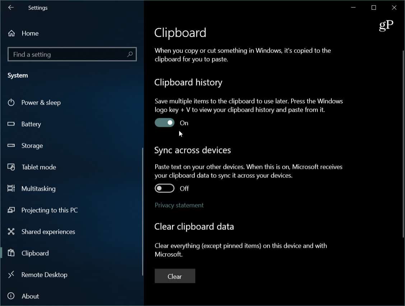
Task: Click the Clear button
Action: tap(175, 276)
